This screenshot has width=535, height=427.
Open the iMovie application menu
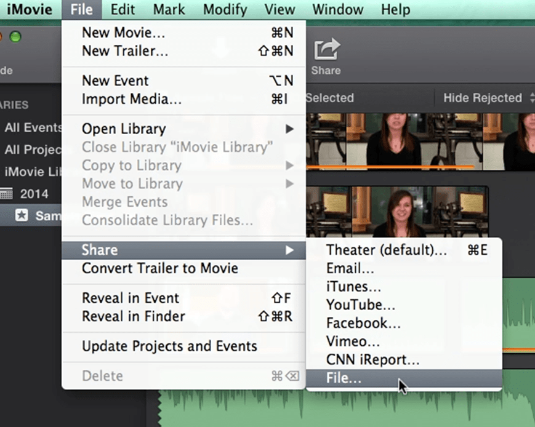coord(30,9)
